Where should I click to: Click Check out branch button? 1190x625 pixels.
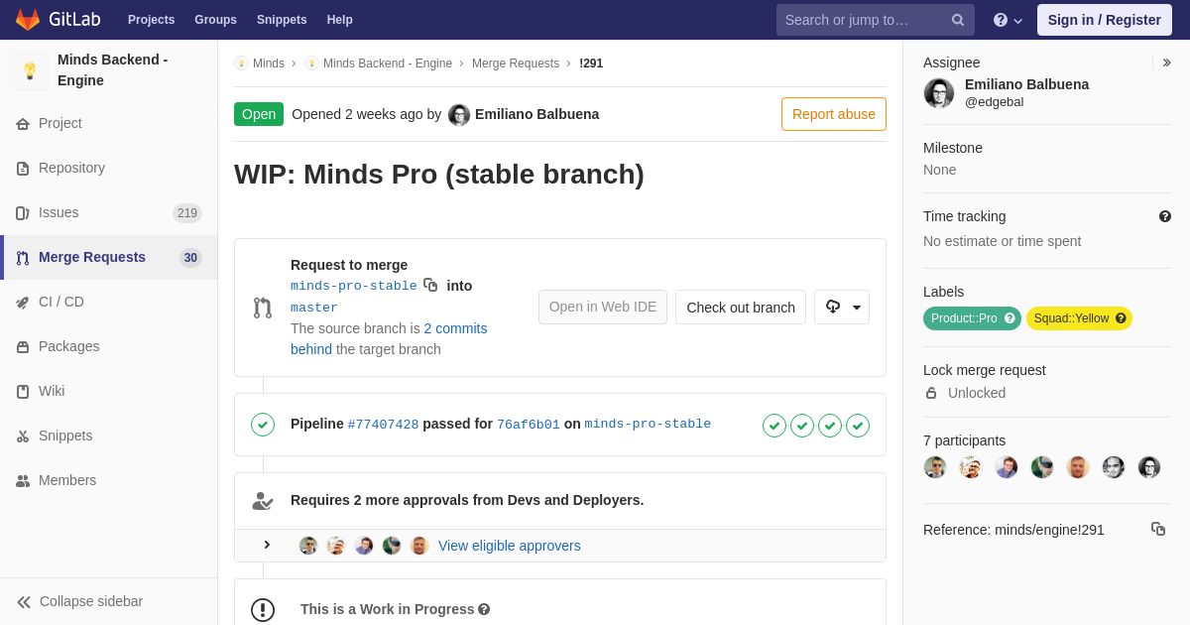(741, 307)
